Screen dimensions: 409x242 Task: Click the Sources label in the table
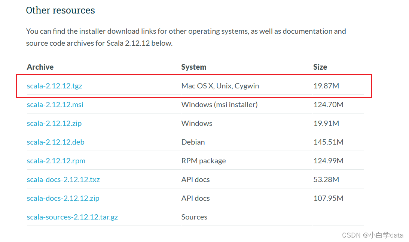[194, 217]
